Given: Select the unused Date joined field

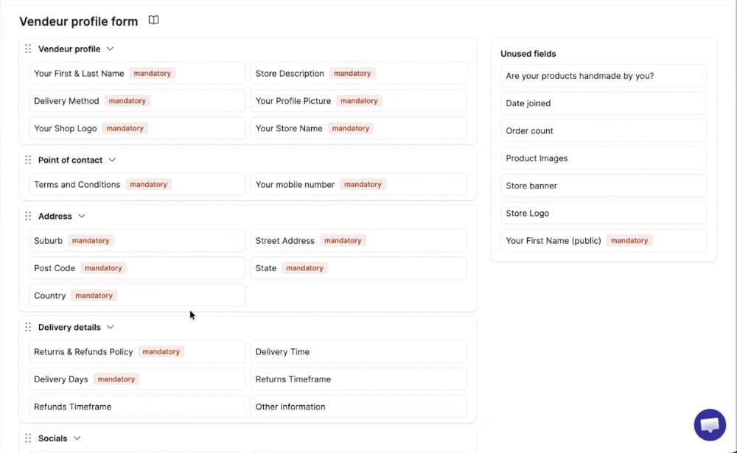Looking at the screenshot, I should (604, 103).
